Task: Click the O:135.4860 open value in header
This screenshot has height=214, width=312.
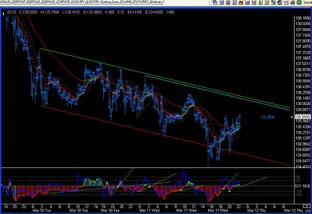Action: tap(92, 12)
